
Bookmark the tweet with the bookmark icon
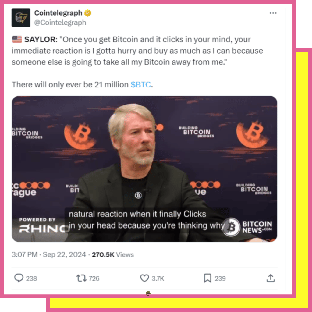click(x=207, y=278)
